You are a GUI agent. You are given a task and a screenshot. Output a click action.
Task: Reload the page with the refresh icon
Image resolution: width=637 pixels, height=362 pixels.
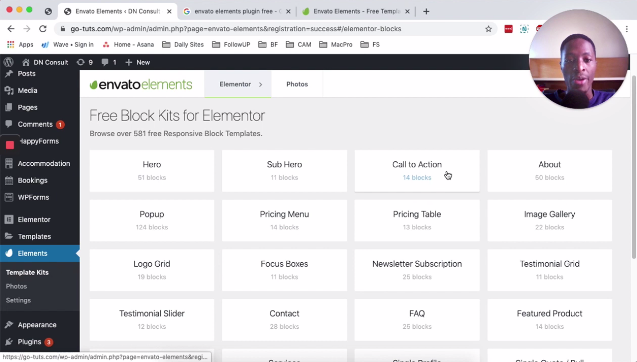(x=43, y=29)
